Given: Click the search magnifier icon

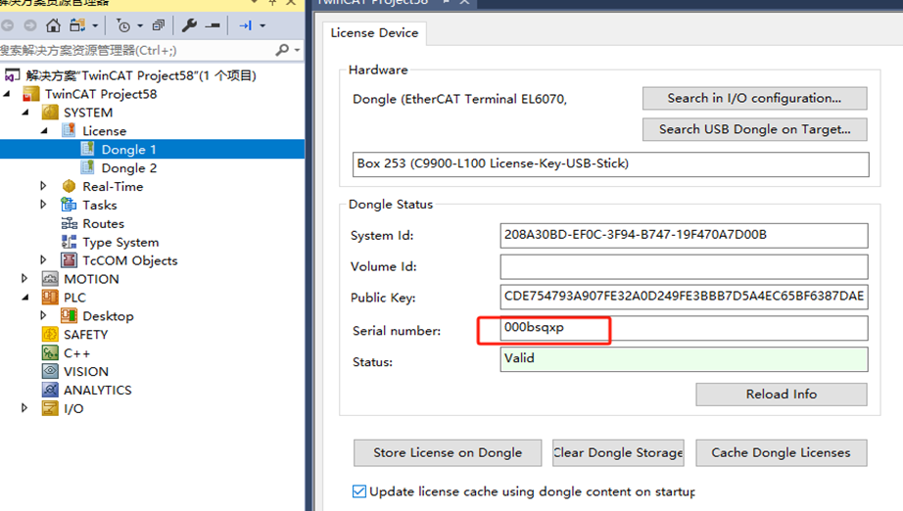Looking at the screenshot, I should pyautogui.click(x=282, y=50).
